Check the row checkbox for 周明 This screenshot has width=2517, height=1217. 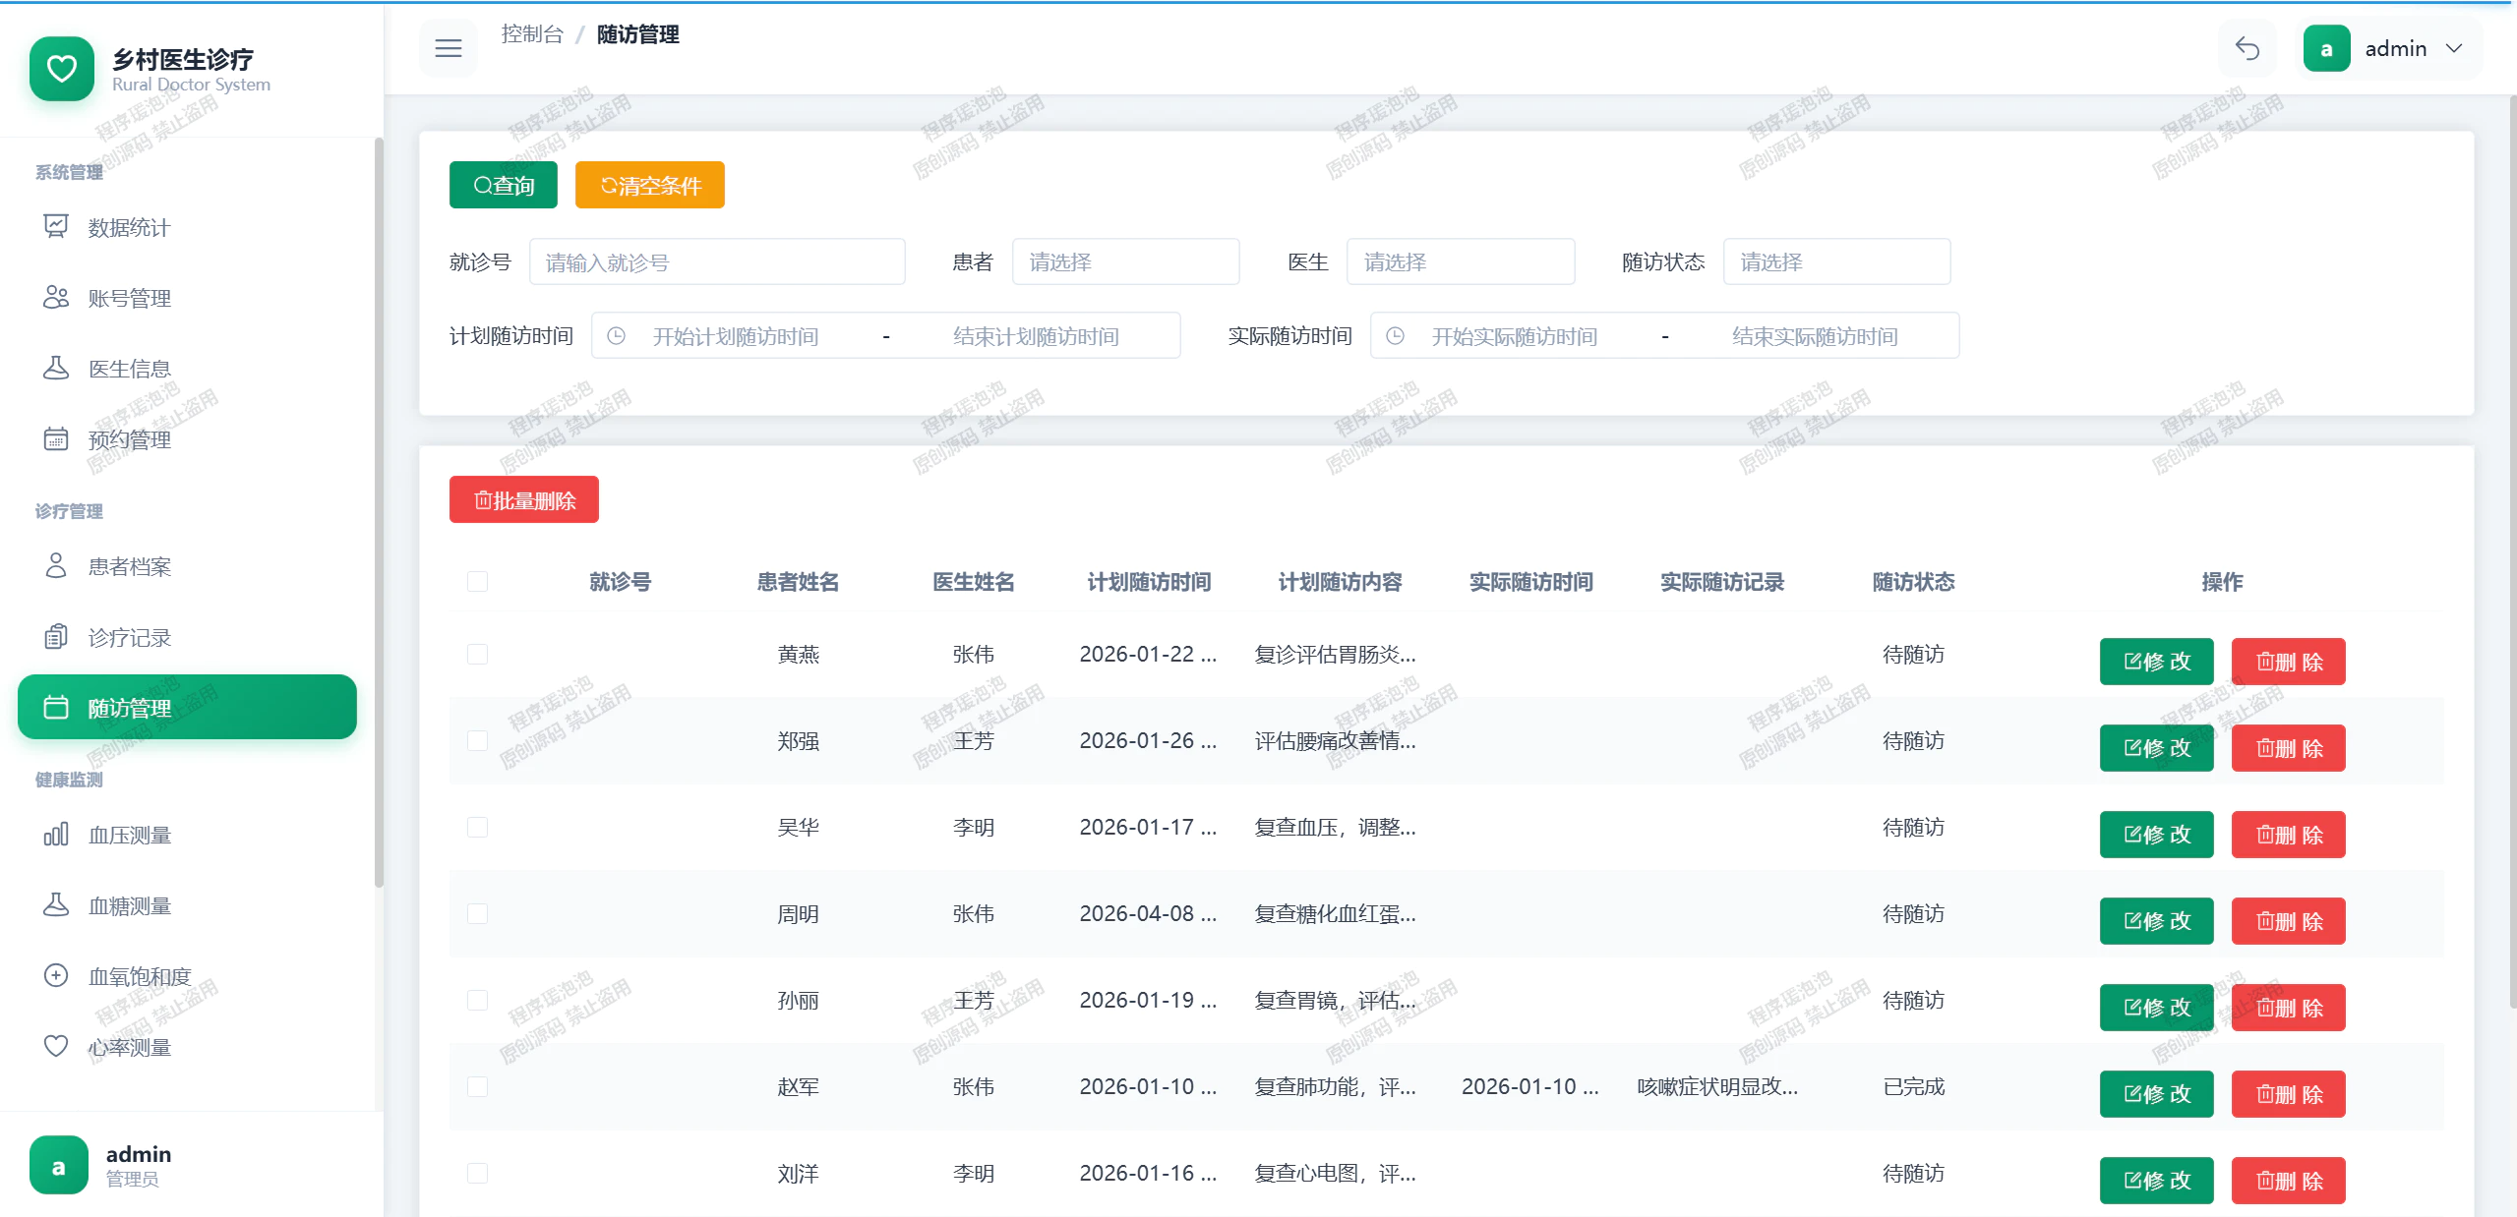click(478, 914)
